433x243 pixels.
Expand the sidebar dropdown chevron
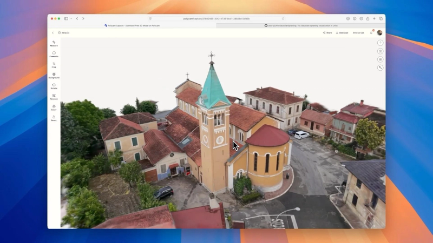(x=71, y=18)
